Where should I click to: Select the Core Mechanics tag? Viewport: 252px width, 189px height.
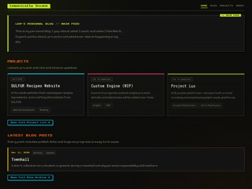pos(210,105)
